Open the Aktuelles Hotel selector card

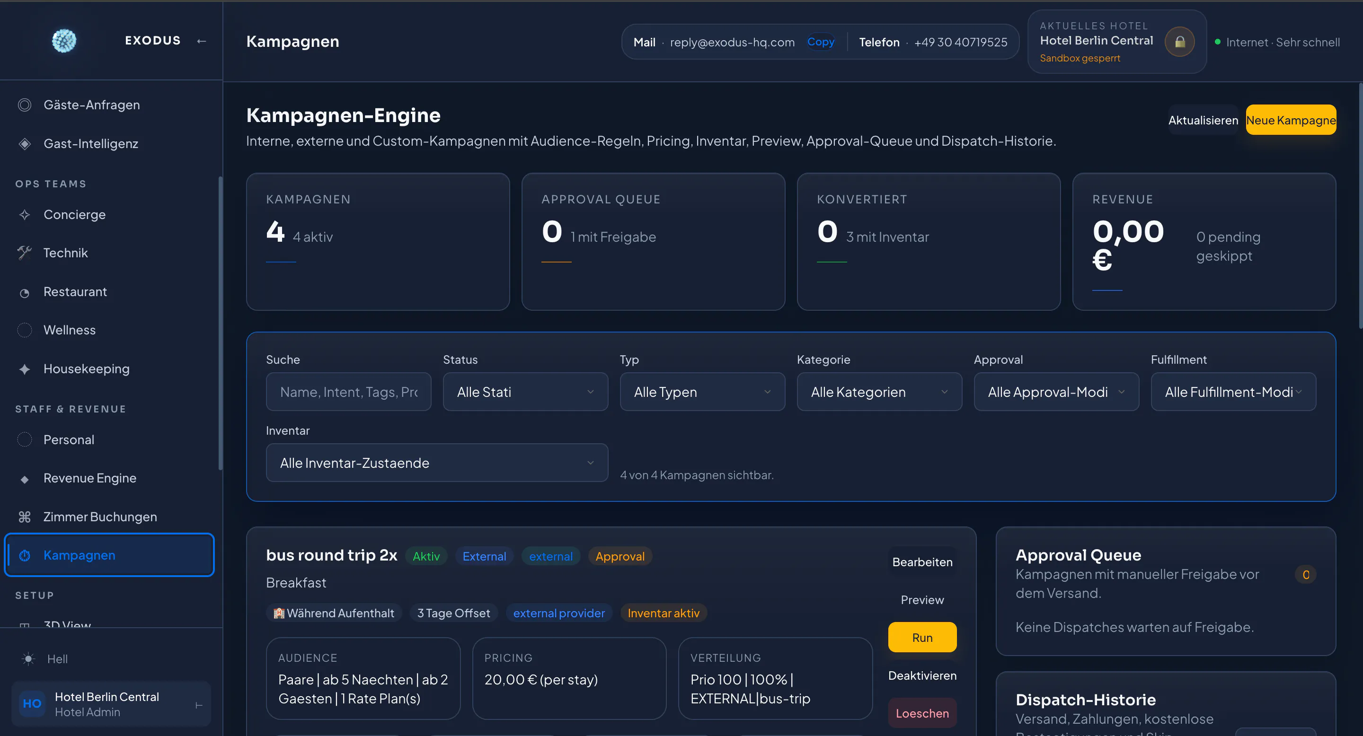(1117, 42)
